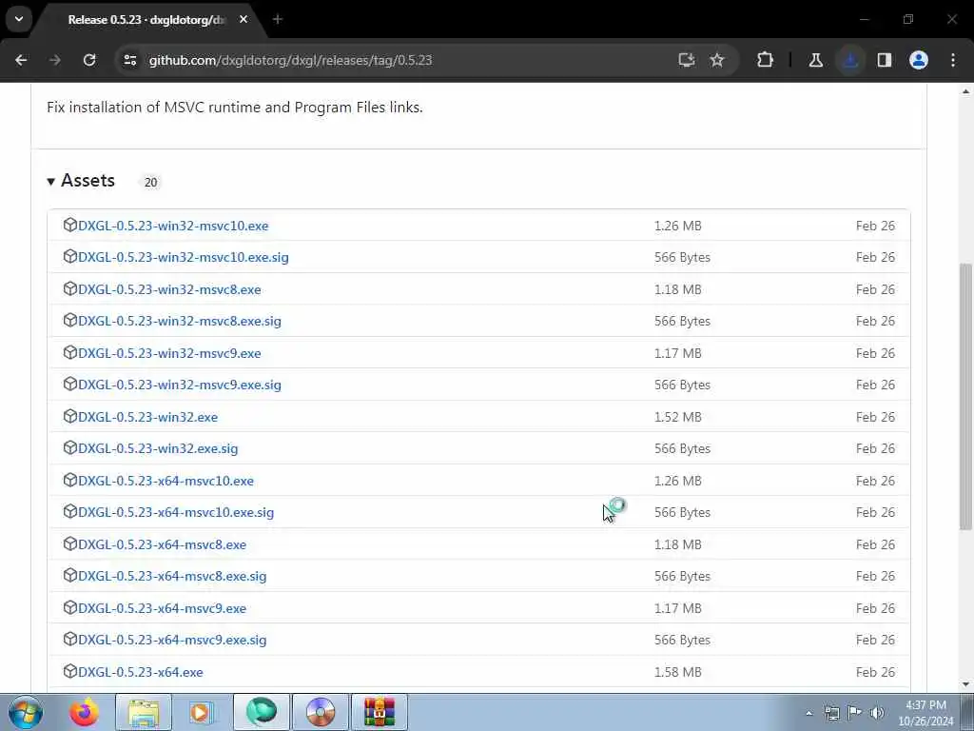Download DXGL-0.5.23-x64.exe
The image size is (974, 731).
pos(141,673)
